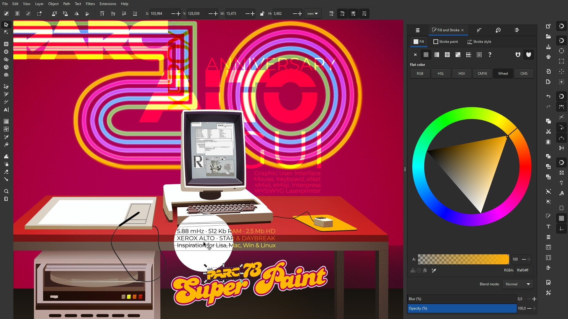The width and height of the screenshot is (568, 319).
Task: Click the RGBA hex value field
Action: (524, 270)
